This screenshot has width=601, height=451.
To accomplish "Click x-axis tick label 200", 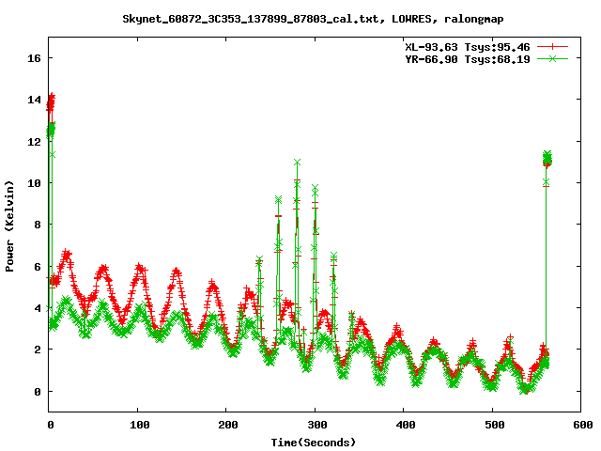I will tap(227, 425).
